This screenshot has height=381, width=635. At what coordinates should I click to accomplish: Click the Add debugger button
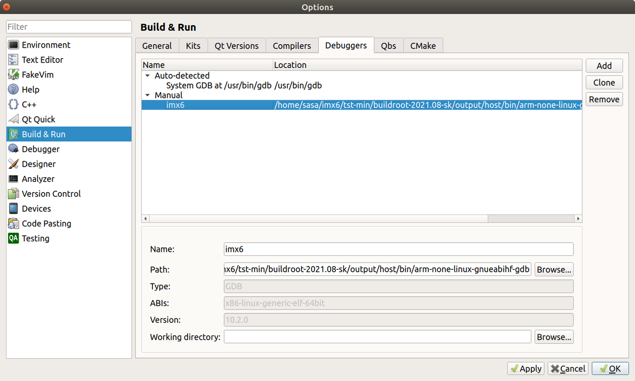(604, 66)
